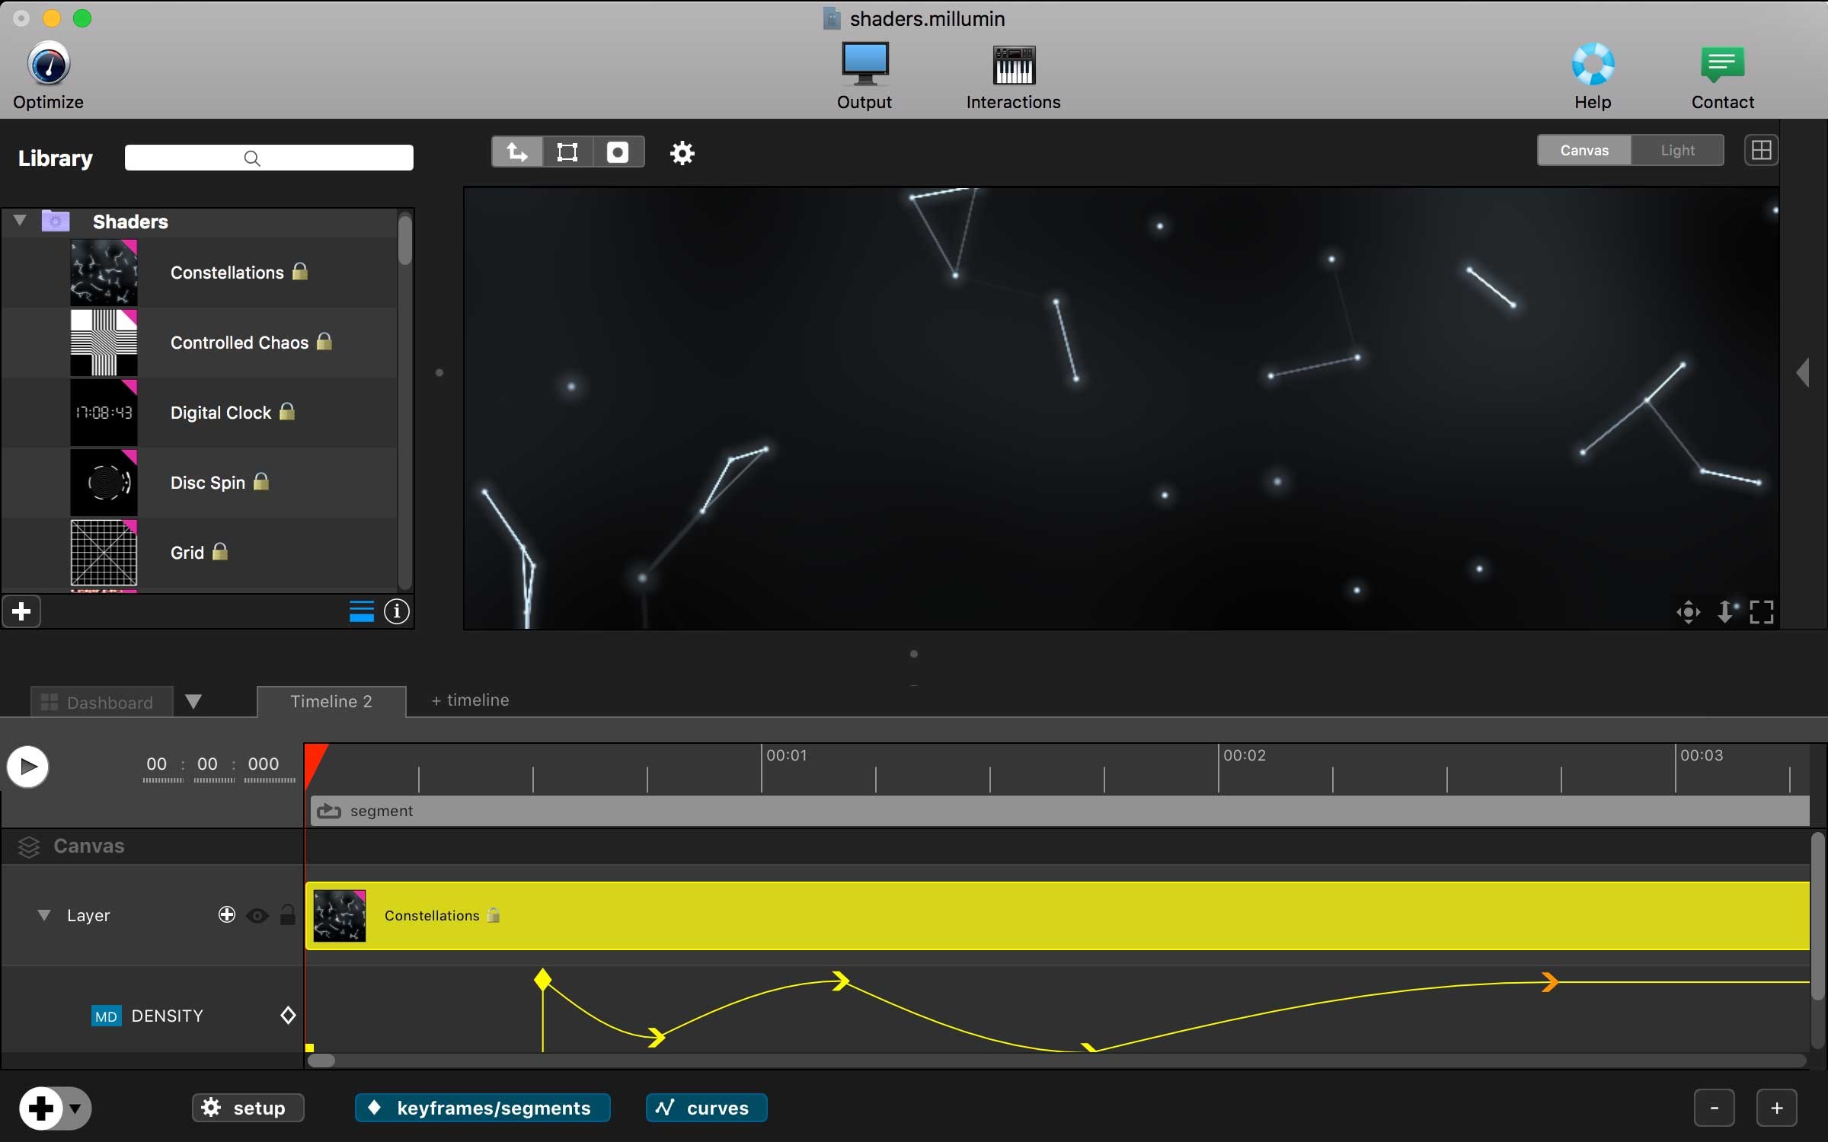Screen dimensions: 1828x1142
Task: Click the keyframes/segments button
Action: click(x=481, y=1106)
